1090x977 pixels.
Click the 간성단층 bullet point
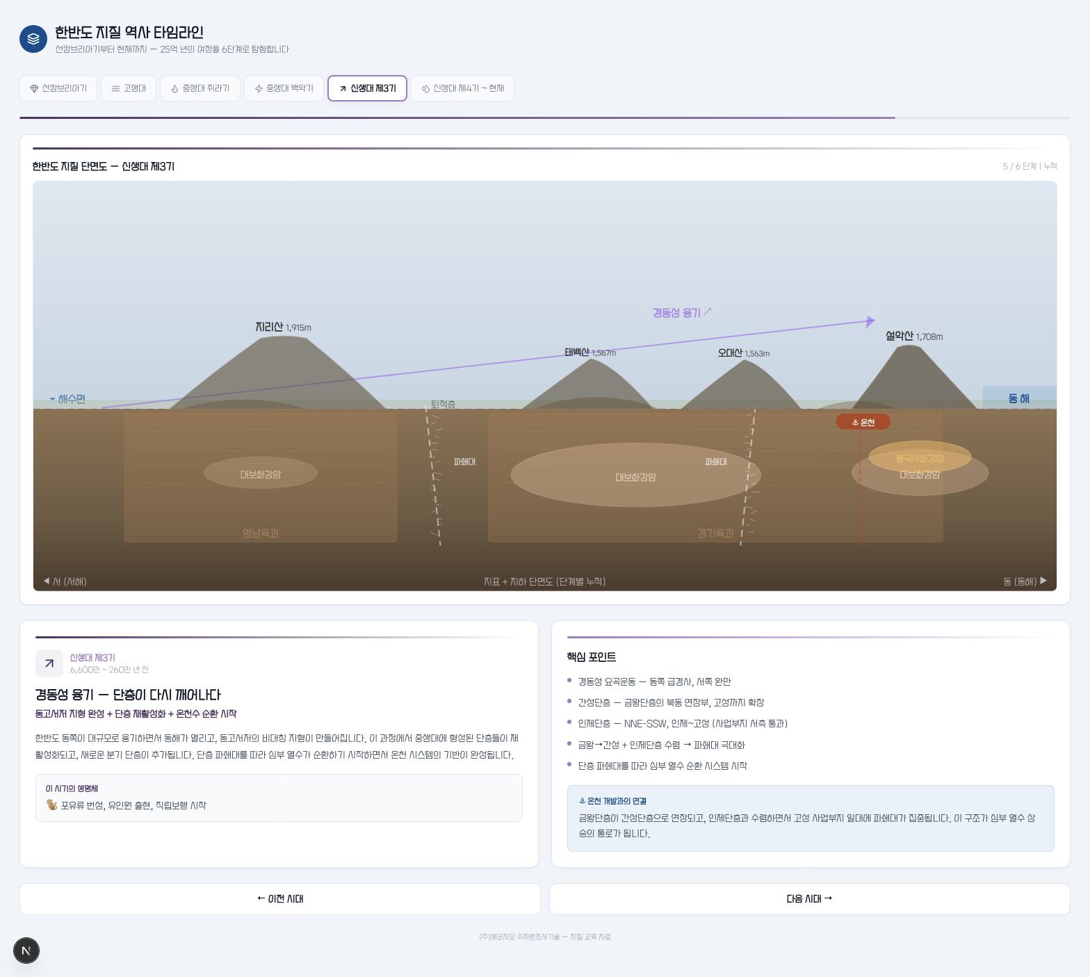(671, 703)
